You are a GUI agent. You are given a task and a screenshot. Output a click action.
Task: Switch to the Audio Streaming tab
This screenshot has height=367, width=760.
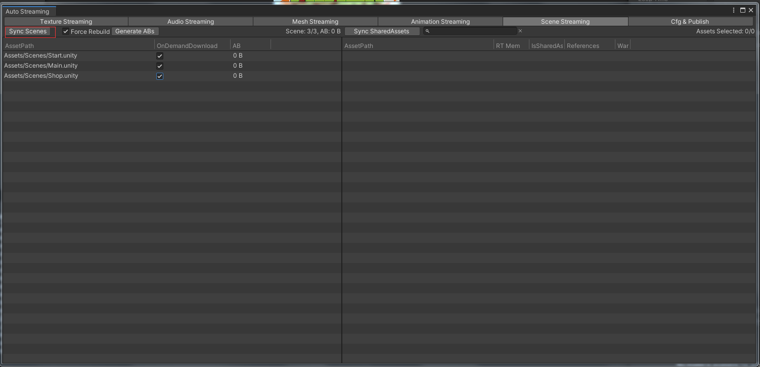click(191, 21)
